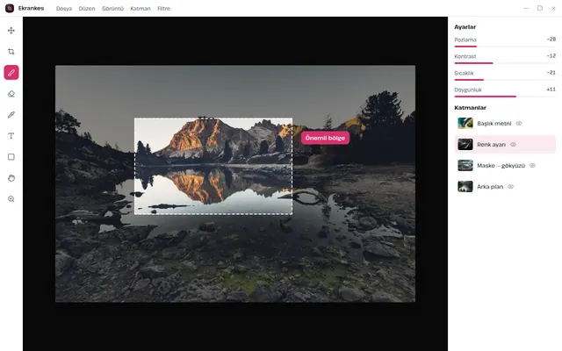Select the Hand pan tool
562x351 pixels.
pos(11,178)
